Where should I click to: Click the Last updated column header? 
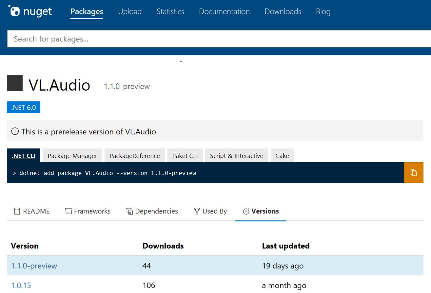tap(286, 246)
